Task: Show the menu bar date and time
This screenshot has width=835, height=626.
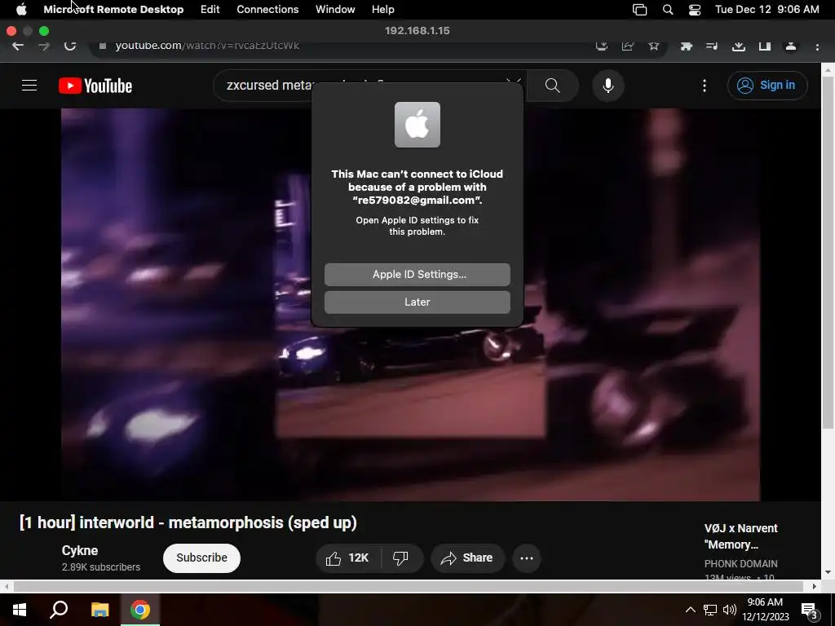Action: click(x=767, y=10)
